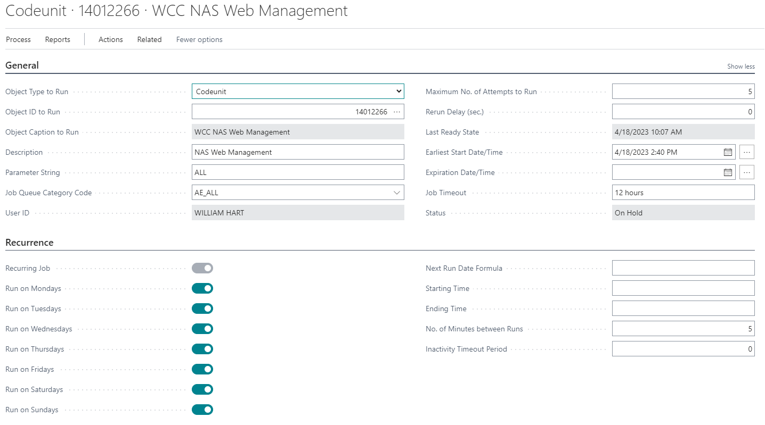The width and height of the screenshot is (765, 425).
Task: Open Object Type to Run dropdown
Action: [298, 91]
